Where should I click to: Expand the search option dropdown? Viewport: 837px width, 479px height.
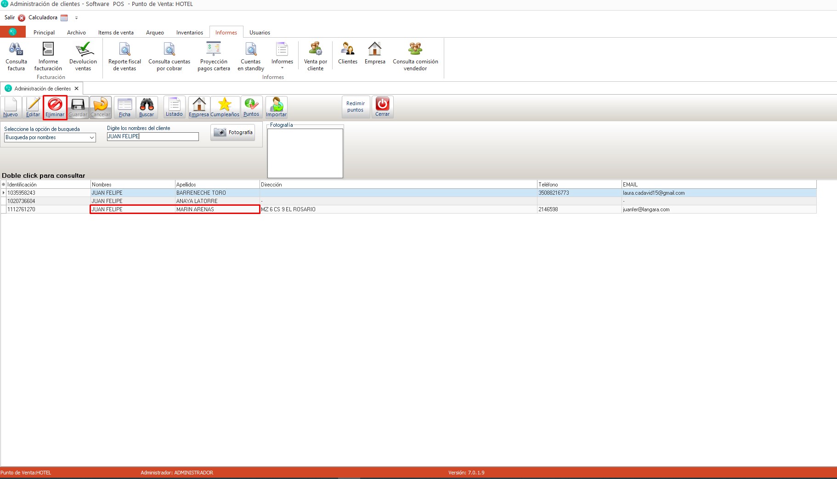pyautogui.click(x=92, y=137)
